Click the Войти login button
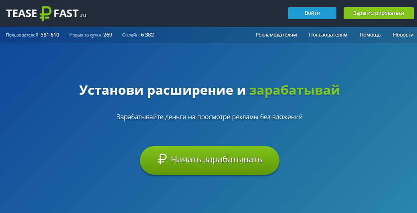Viewport: 417px width, 213px height. tap(312, 13)
